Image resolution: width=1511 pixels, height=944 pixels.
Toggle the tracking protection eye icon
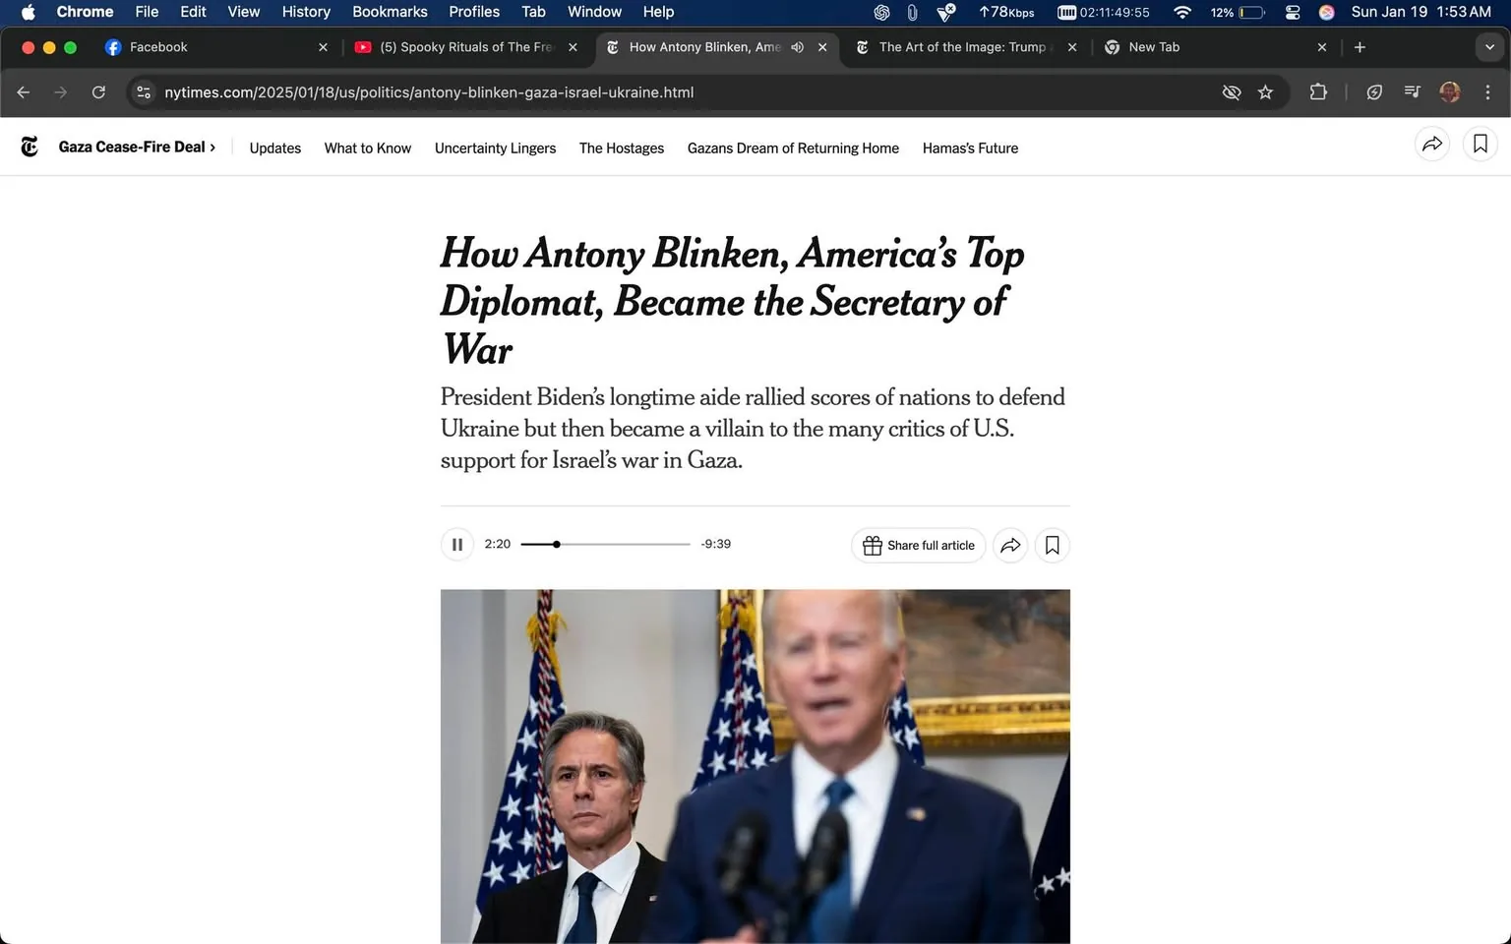(x=1231, y=92)
